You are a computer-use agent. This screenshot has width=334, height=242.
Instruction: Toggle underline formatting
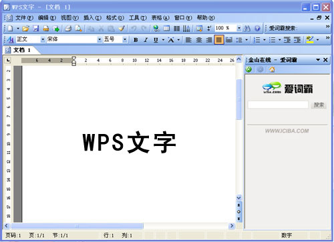(x=156, y=40)
